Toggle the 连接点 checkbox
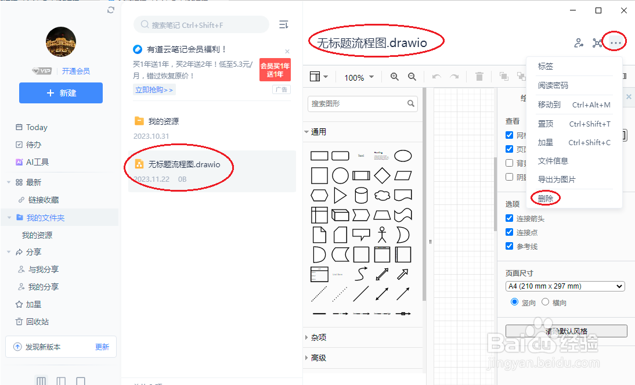The height and width of the screenshot is (385, 635). coord(510,232)
